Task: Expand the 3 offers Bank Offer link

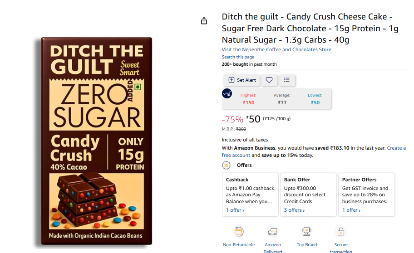Action: (294, 210)
